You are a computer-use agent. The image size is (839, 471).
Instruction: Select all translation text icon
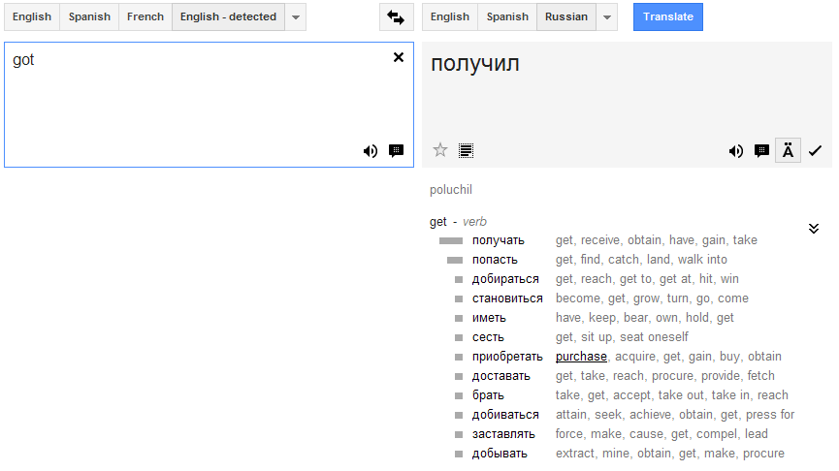[x=466, y=151]
